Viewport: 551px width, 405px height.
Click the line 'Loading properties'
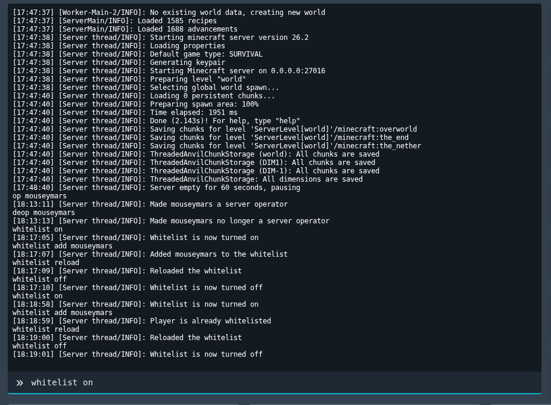pyautogui.click(x=119, y=46)
